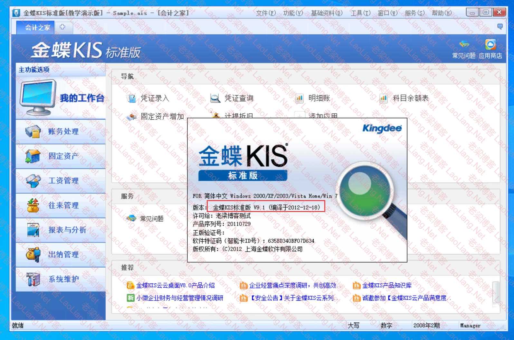Open 凭证查询 voucher query

[238, 98]
